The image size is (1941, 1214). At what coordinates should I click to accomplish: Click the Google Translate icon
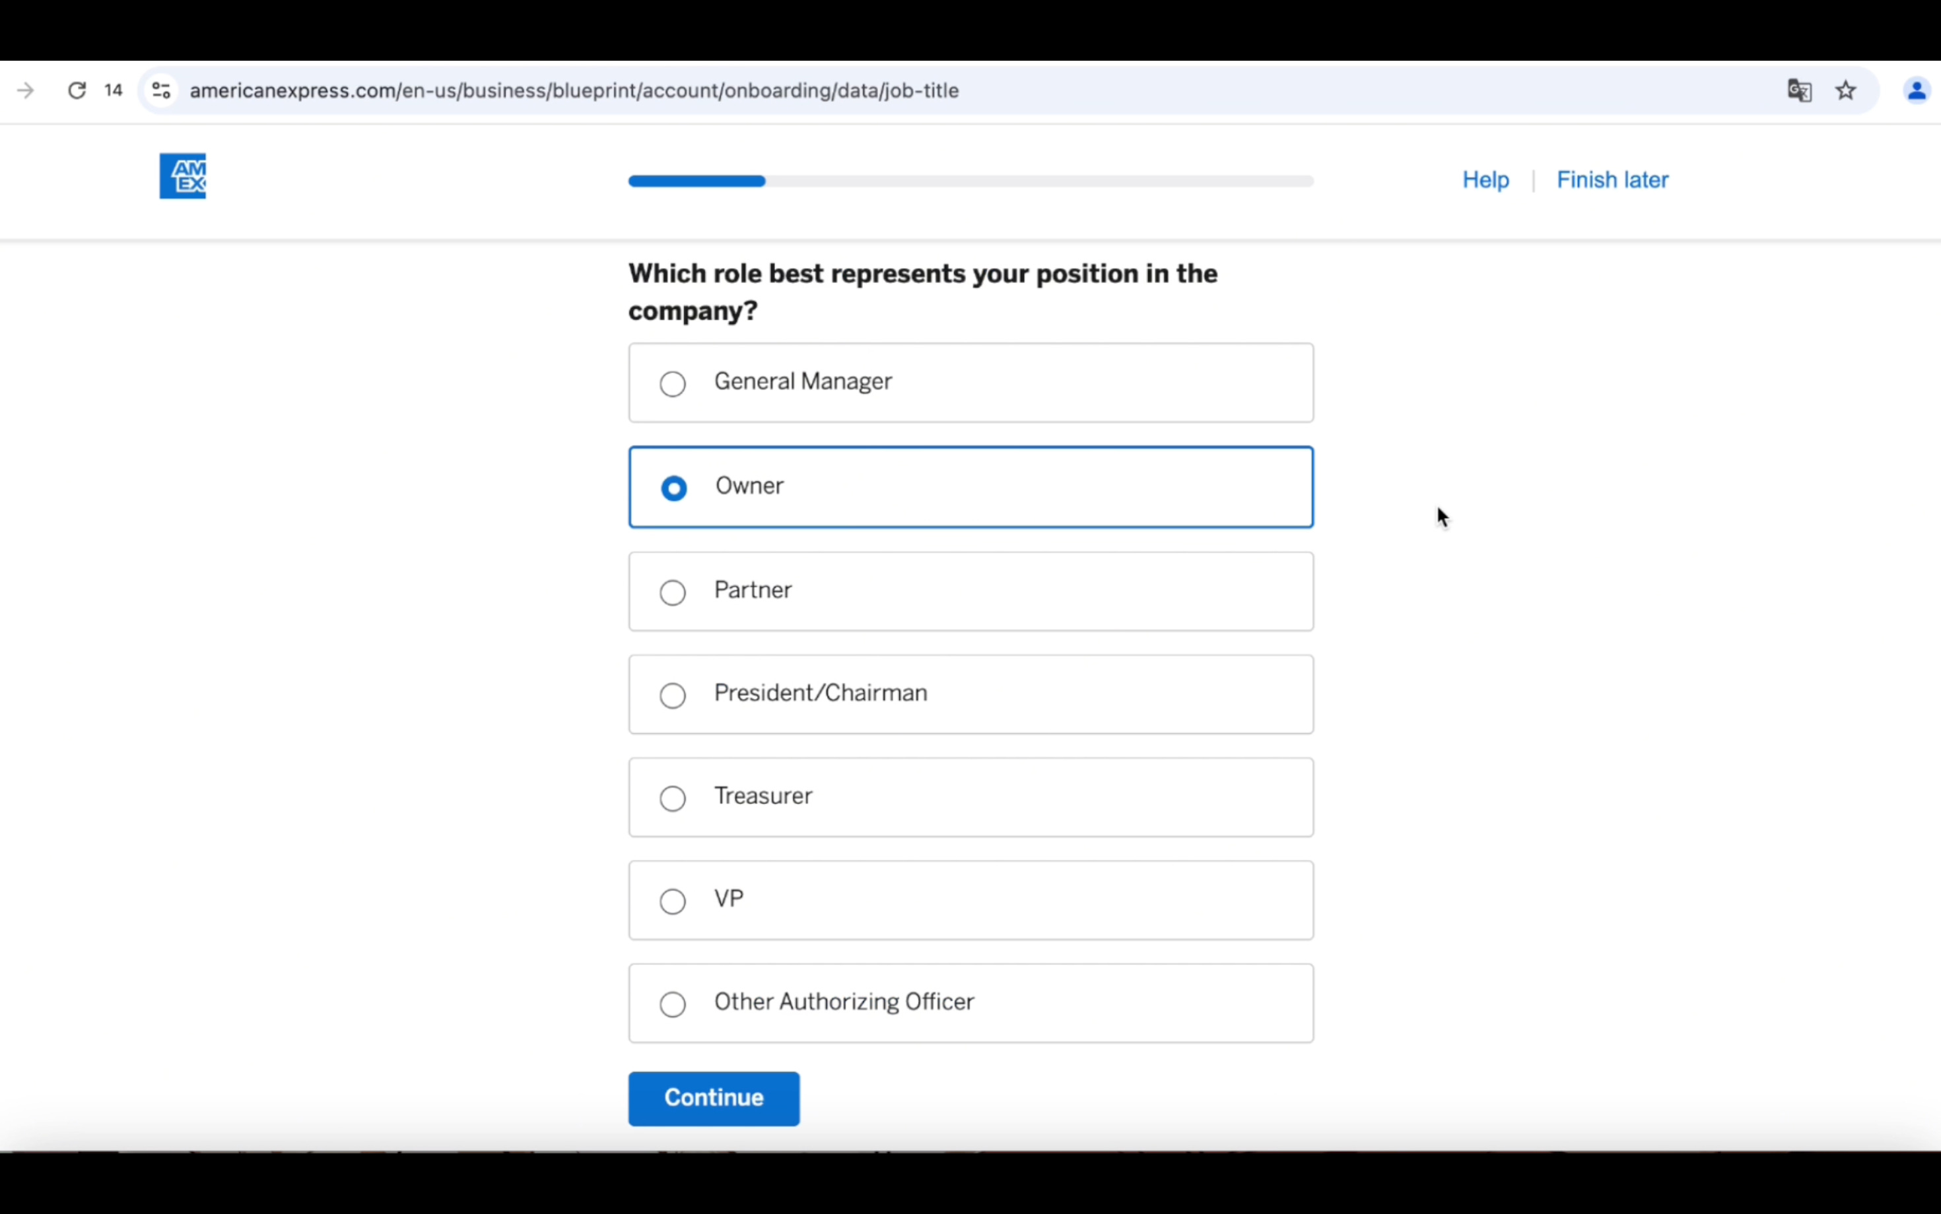coord(1799,91)
